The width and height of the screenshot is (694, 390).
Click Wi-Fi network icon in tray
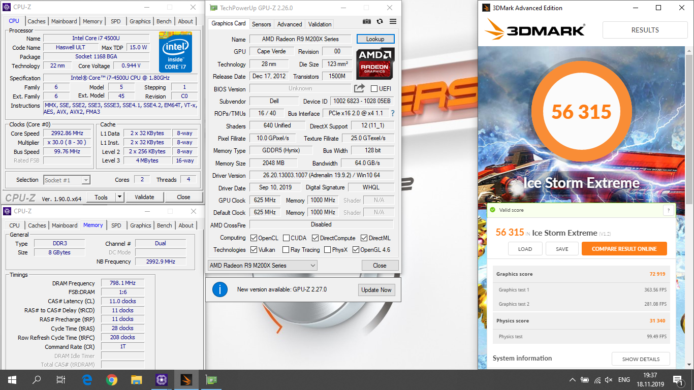point(597,380)
